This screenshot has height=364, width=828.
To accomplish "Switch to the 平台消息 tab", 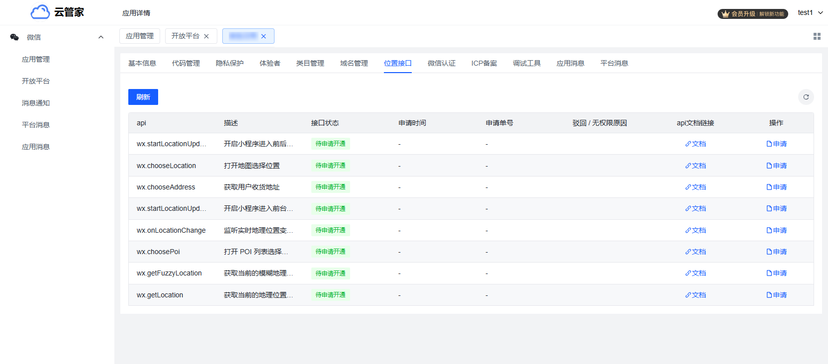I will 614,63.
